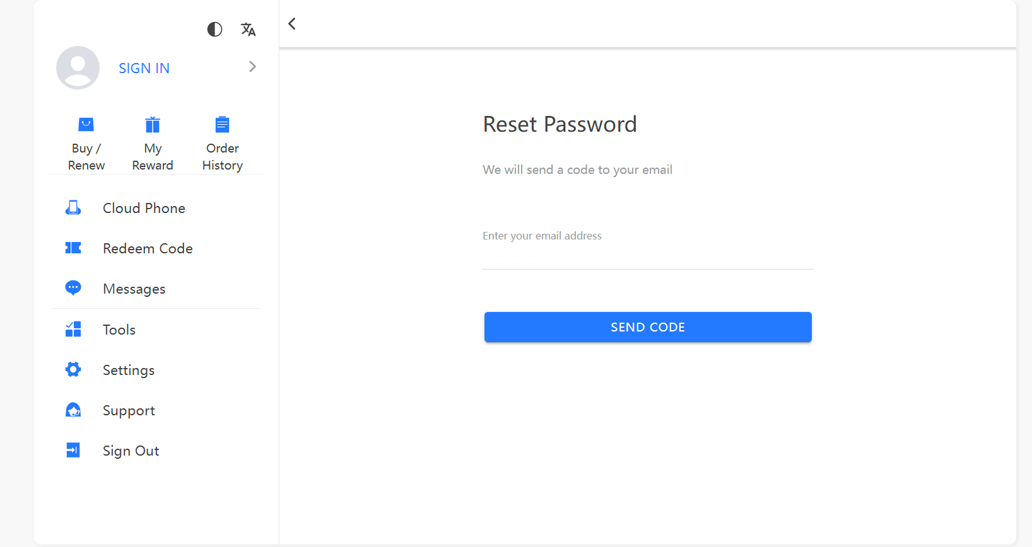This screenshot has width=1032, height=547.
Task: Click the Cloud Phone device icon
Action: [73, 208]
